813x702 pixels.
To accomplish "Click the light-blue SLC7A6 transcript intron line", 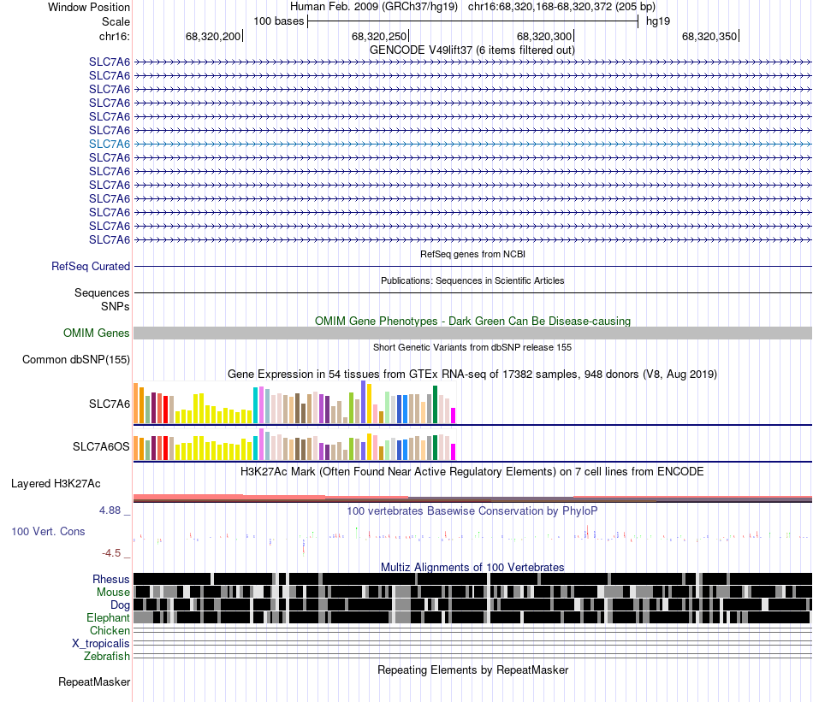I will coord(472,144).
